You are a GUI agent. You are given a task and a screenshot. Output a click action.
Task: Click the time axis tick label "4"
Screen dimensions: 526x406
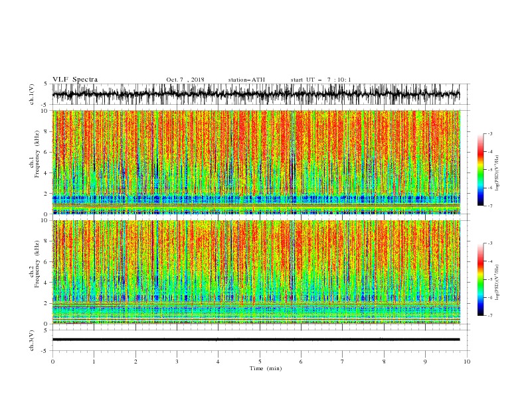click(x=218, y=362)
